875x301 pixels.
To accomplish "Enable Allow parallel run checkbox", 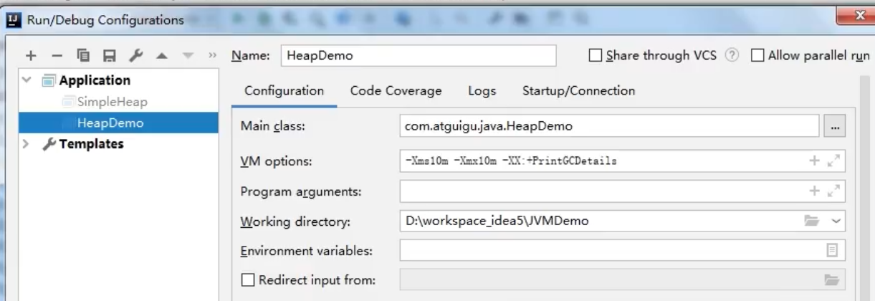I will (x=757, y=56).
